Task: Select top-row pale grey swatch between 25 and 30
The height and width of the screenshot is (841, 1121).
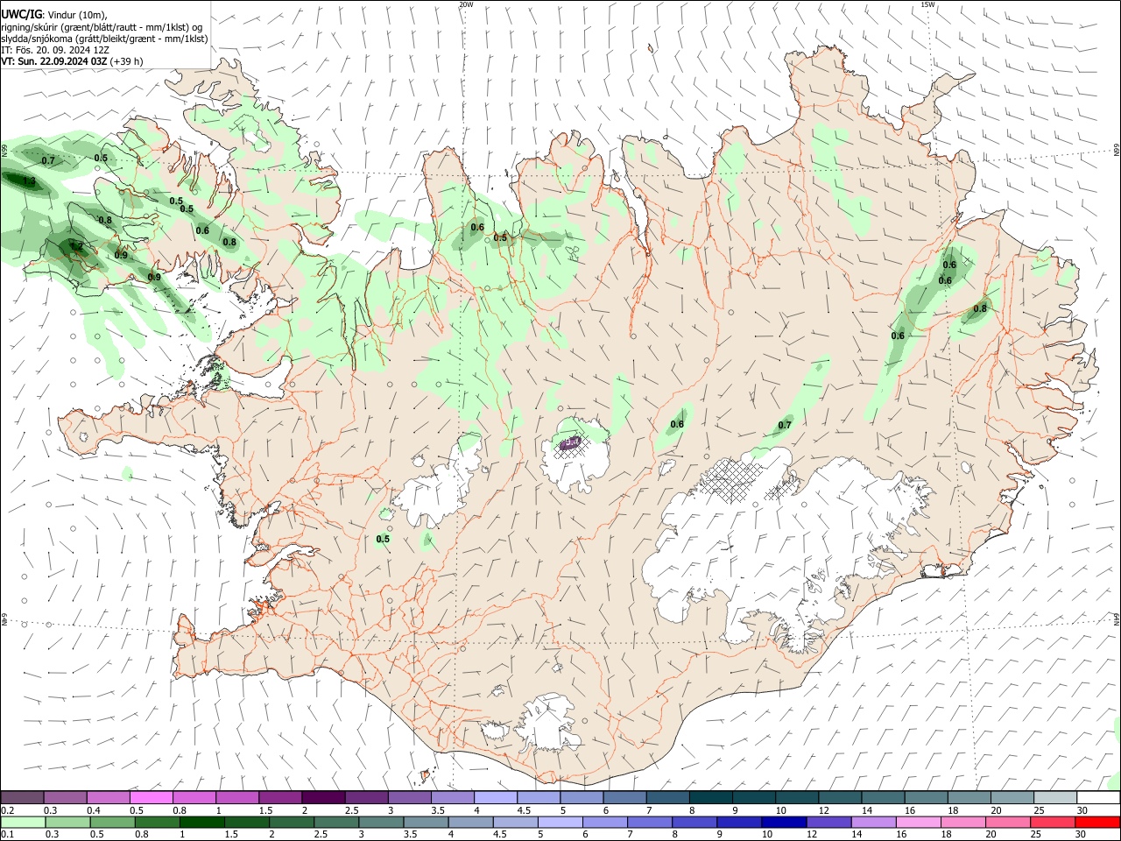Action: [1056, 797]
